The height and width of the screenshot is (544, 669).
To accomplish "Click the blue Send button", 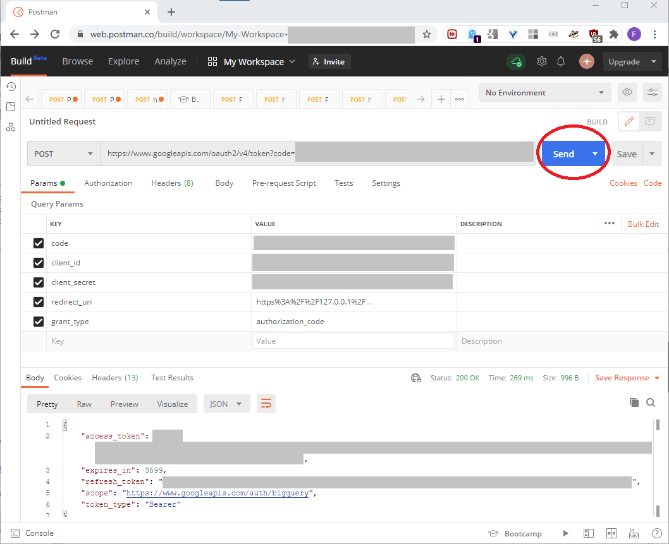I will pyautogui.click(x=563, y=154).
